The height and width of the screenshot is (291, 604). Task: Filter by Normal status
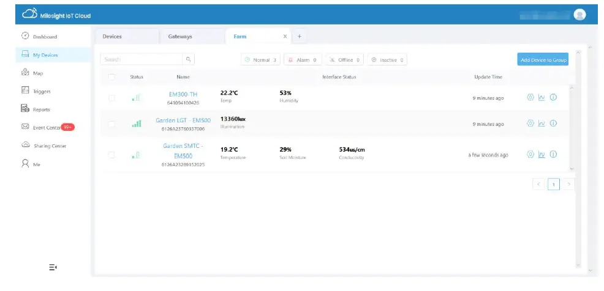(x=261, y=59)
